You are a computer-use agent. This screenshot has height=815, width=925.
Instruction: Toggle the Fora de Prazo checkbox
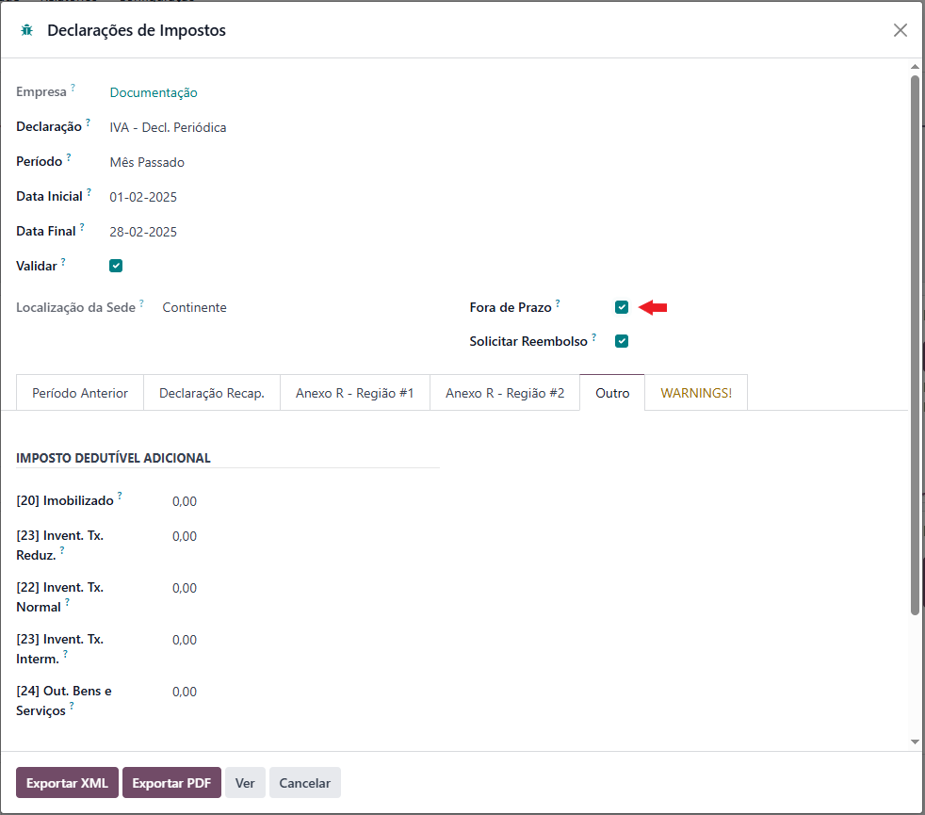click(x=621, y=307)
